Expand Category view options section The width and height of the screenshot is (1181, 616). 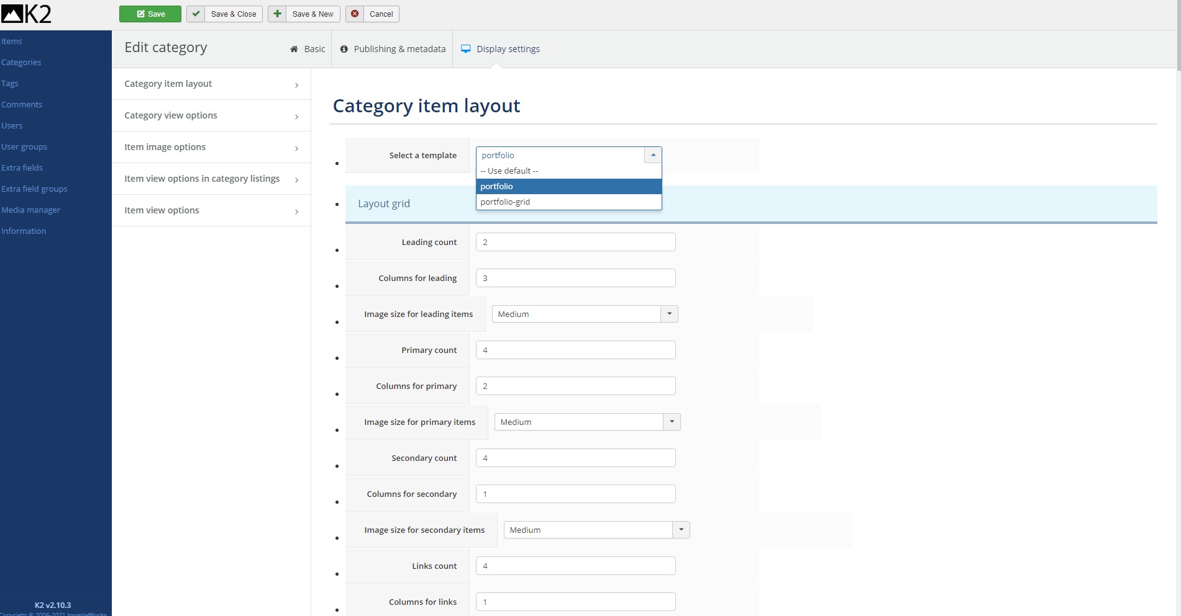pyautogui.click(x=211, y=115)
